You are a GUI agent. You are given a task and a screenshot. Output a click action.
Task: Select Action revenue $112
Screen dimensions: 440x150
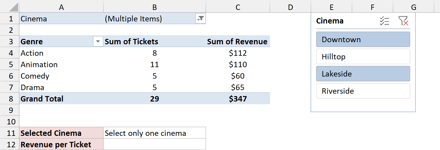pos(238,53)
